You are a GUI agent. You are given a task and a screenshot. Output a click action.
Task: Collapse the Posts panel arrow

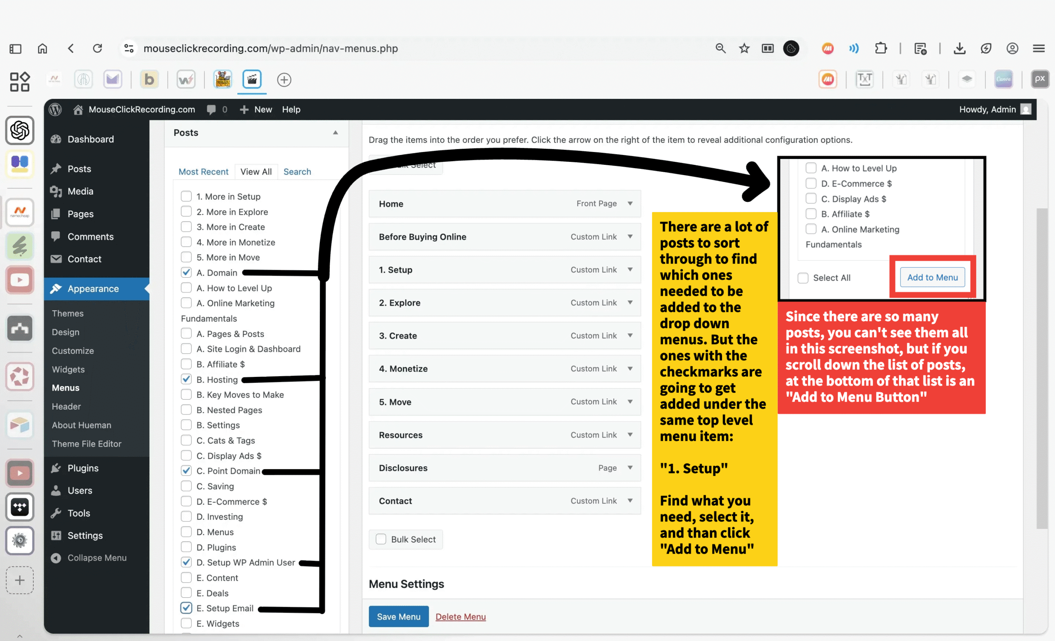click(x=335, y=133)
